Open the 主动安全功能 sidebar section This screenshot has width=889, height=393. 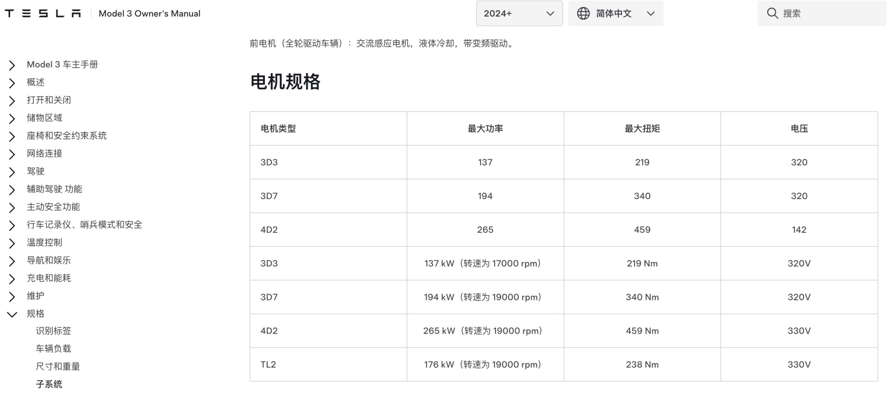(53, 207)
